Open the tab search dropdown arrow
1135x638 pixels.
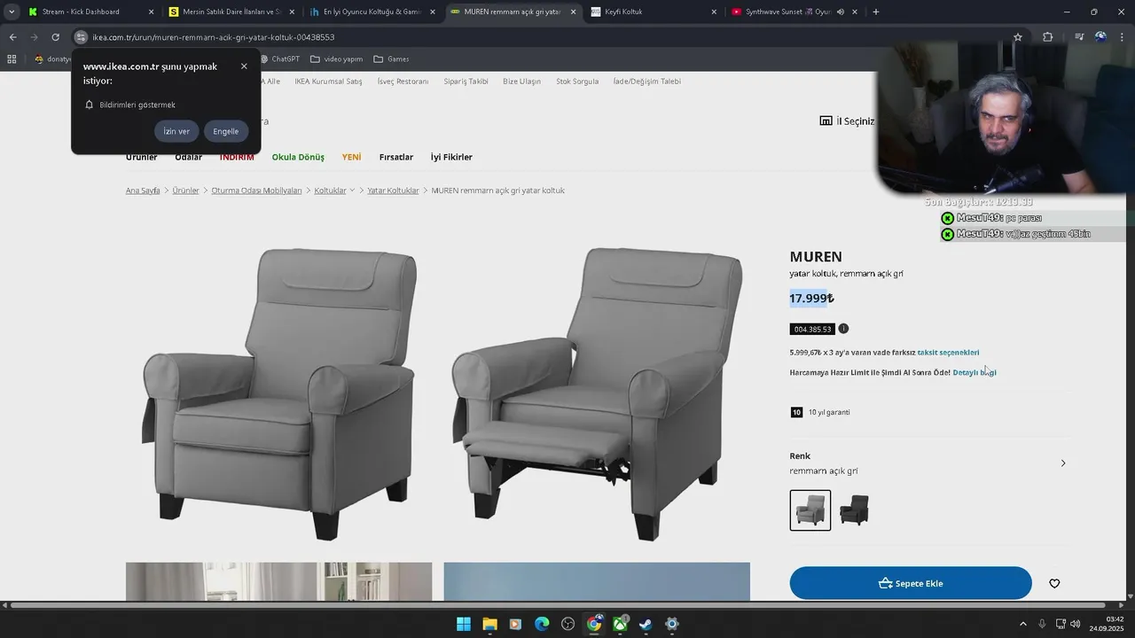tap(11, 12)
